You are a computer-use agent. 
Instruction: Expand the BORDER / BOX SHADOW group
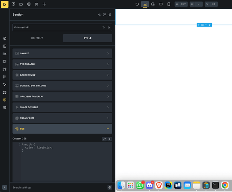(62, 86)
